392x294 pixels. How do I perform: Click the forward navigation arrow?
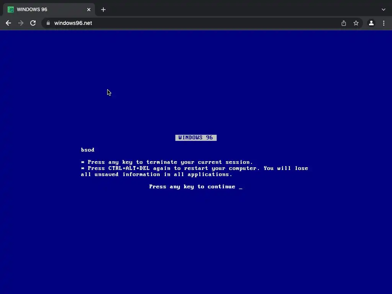click(21, 23)
